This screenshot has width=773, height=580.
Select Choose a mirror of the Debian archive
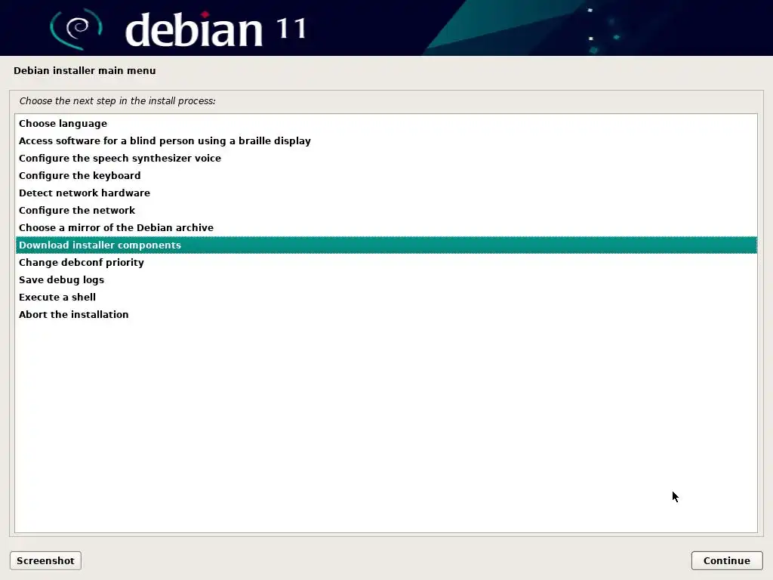click(386, 227)
